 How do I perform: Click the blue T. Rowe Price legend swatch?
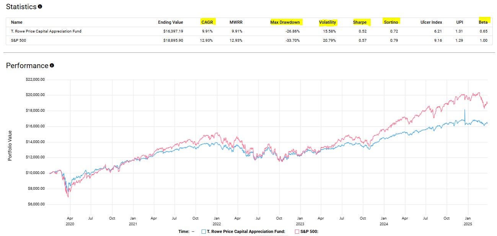[x=204, y=231]
